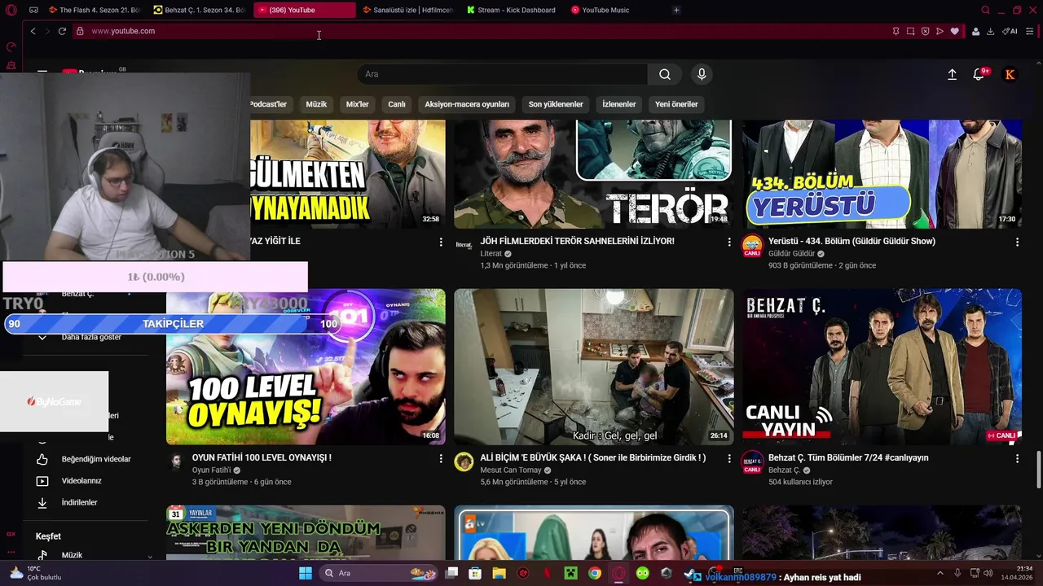Open the account avatar menu
The width and height of the screenshot is (1043, 586).
[x=1010, y=74]
